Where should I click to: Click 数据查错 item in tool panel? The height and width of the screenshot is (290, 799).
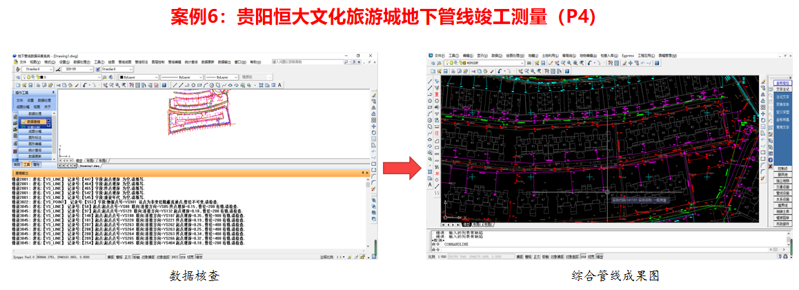point(33,122)
